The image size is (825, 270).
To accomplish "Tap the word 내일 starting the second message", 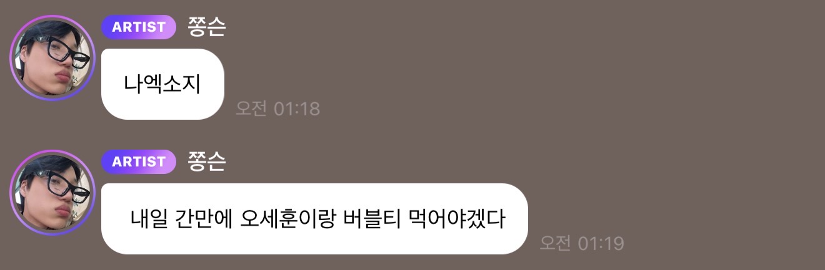I will 147,219.
